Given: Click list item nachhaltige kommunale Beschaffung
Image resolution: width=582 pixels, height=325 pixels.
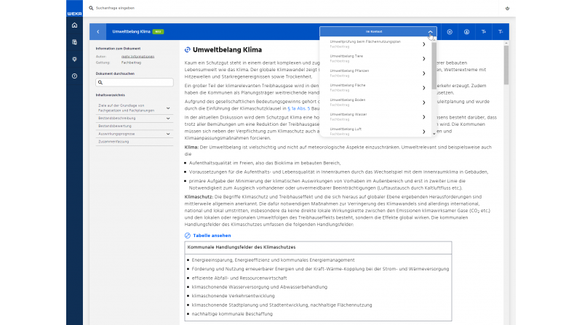Looking at the screenshot, I should [x=232, y=314].
